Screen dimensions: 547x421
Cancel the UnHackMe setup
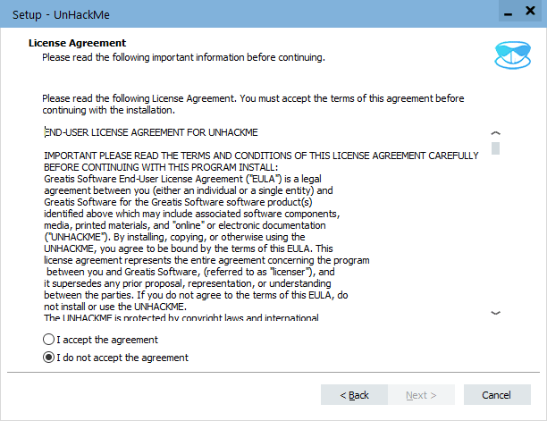[496, 395]
